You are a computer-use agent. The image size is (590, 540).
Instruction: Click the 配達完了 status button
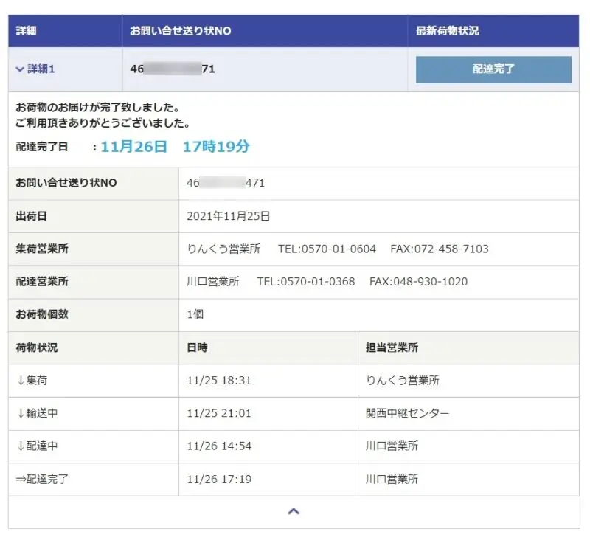pos(493,69)
